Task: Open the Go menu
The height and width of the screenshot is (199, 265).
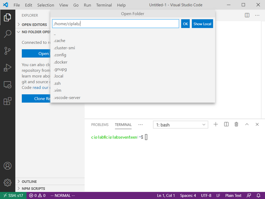Action: (x=76, y=5)
